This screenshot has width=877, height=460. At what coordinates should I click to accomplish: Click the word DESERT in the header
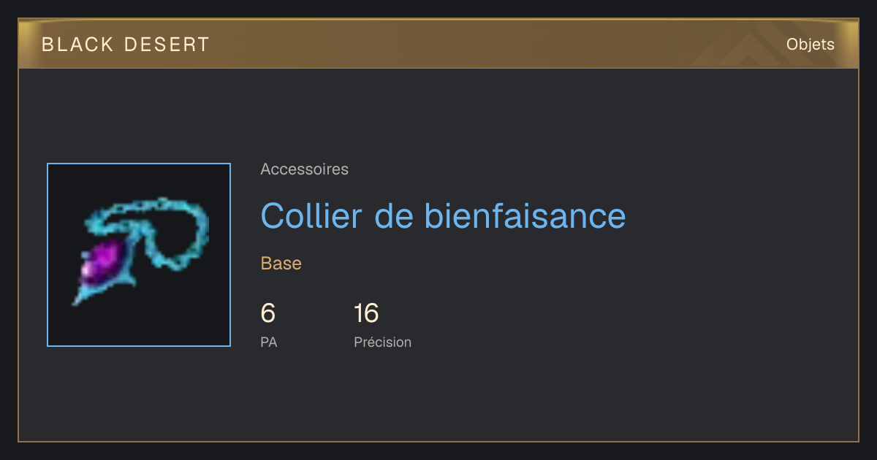tap(167, 45)
